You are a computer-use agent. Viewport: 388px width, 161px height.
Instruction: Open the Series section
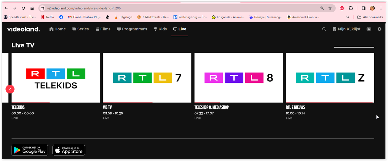(80, 29)
